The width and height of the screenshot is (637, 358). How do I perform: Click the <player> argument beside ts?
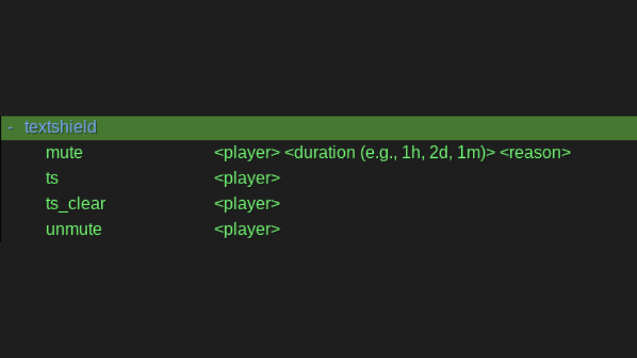(x=247, y=178)
